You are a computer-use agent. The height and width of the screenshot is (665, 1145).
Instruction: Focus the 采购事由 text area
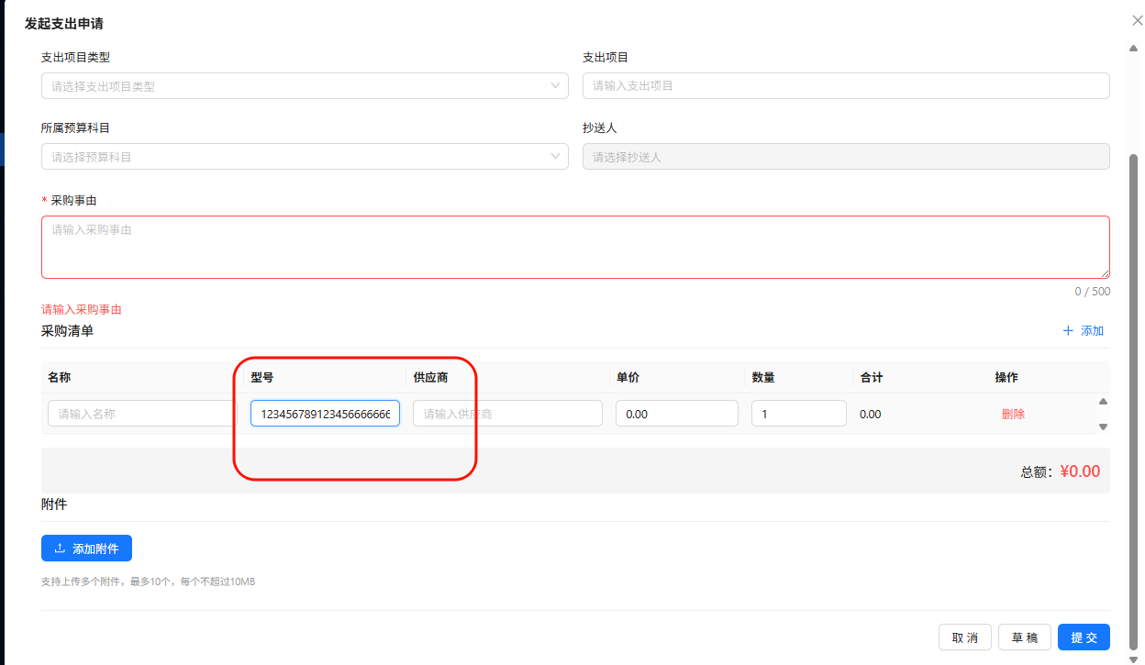[x=574, y=247]
